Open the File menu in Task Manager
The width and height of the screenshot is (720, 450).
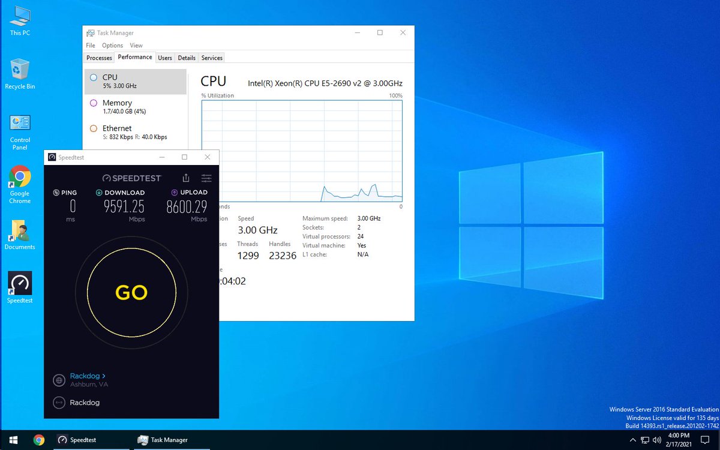coord(91,46)
